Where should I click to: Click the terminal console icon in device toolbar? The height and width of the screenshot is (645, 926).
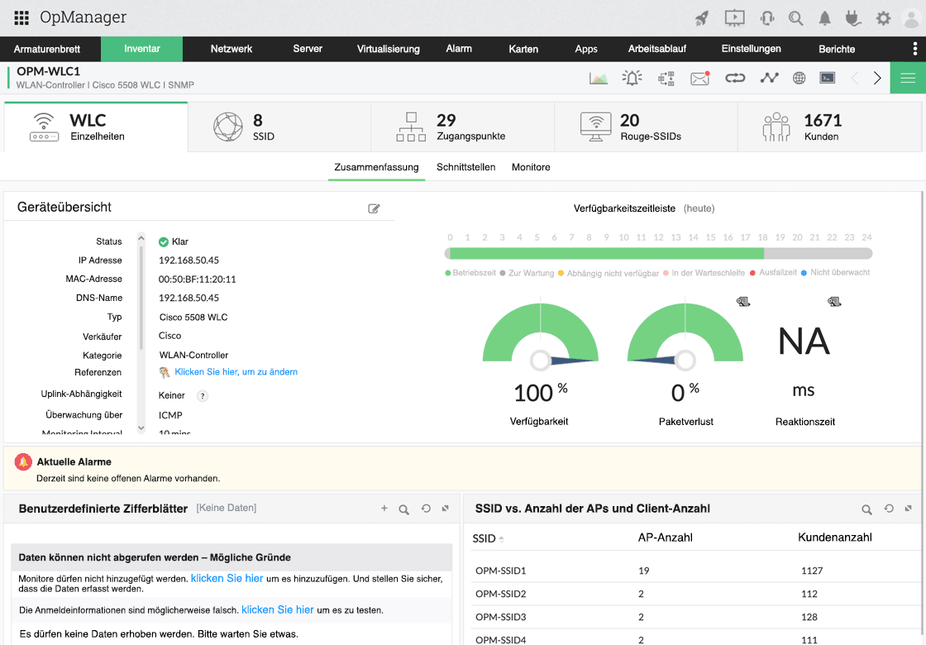[x=828, y=78]
